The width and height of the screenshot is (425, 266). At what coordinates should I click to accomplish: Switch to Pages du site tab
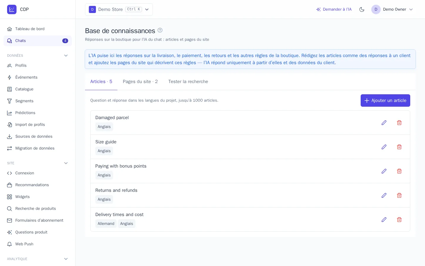click(140, 82)
